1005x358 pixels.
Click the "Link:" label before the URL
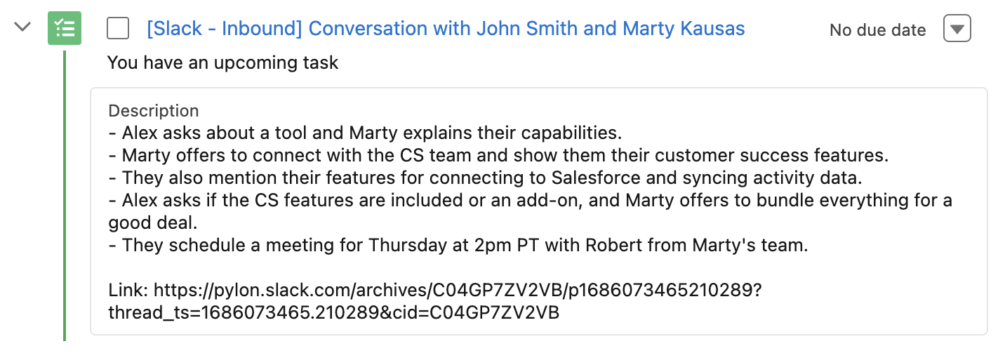[x=129, y=290]
